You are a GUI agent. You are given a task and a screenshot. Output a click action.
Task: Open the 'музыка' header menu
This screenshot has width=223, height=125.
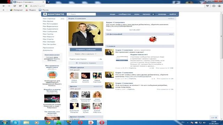pos(146,14)
